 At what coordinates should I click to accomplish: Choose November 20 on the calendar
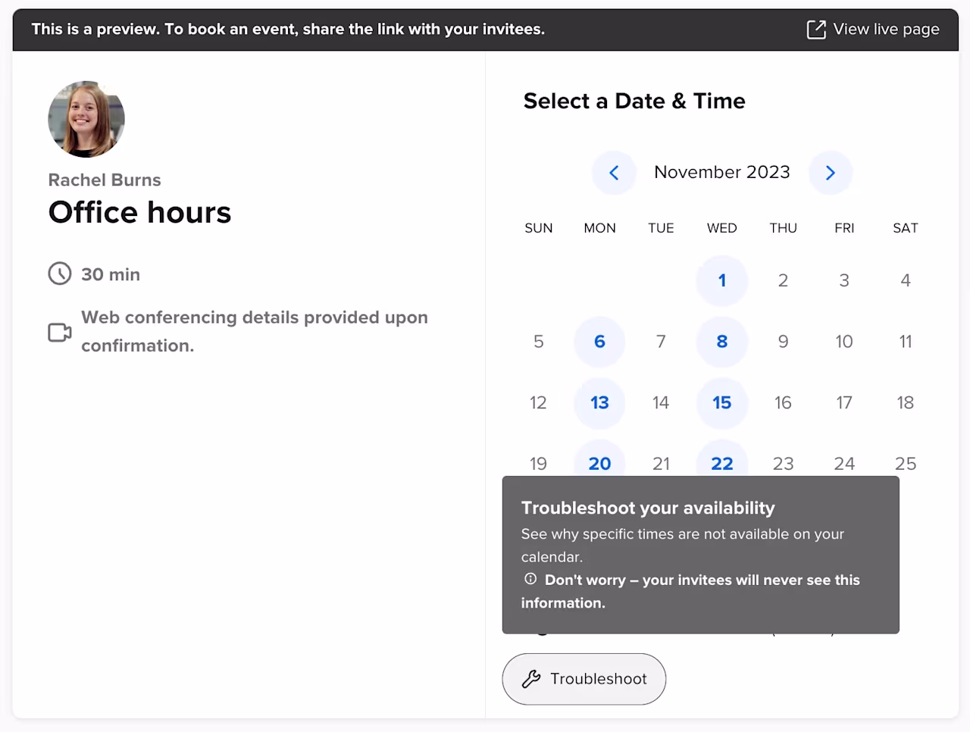click(599, 459)
